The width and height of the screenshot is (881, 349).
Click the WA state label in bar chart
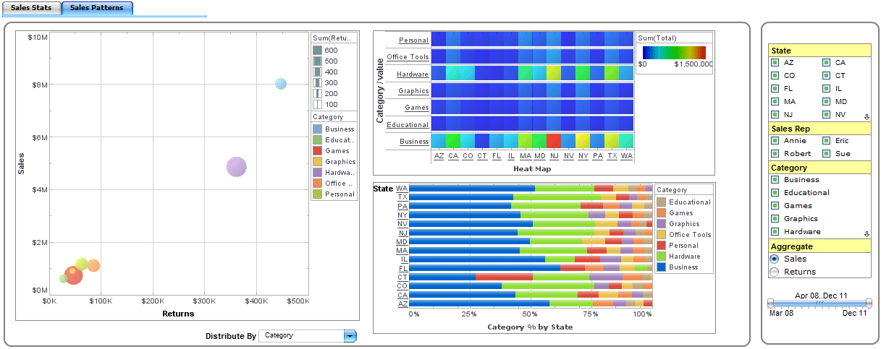point(401,189)
